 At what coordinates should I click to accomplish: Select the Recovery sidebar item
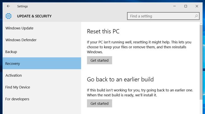tap(42, 63)
